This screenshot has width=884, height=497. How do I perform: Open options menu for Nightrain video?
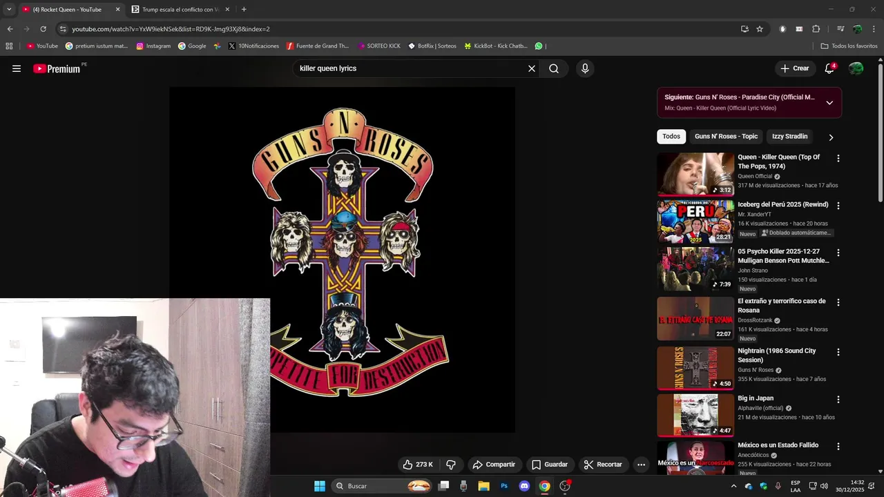point(838,352)
